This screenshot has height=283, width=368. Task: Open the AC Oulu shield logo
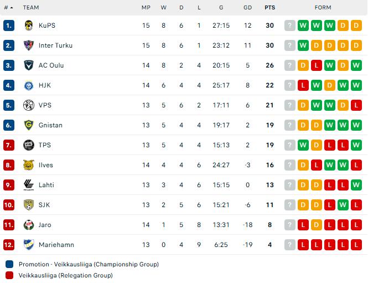tap(29, 65)
